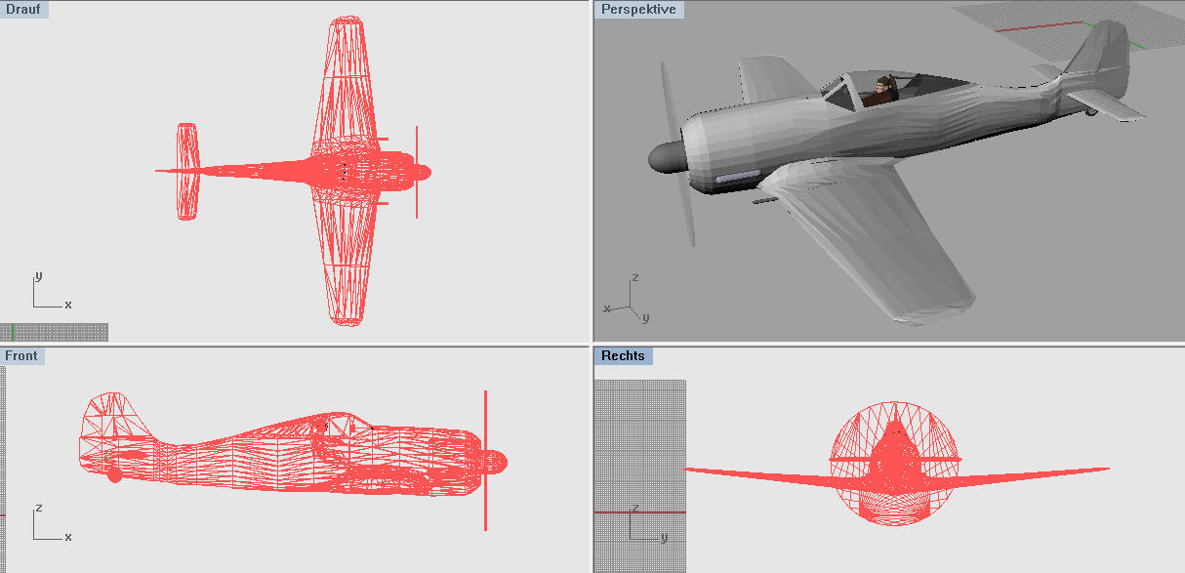Open the Rechts viewport title label
Screen dimensions: 1185x573
click(623, 356)
